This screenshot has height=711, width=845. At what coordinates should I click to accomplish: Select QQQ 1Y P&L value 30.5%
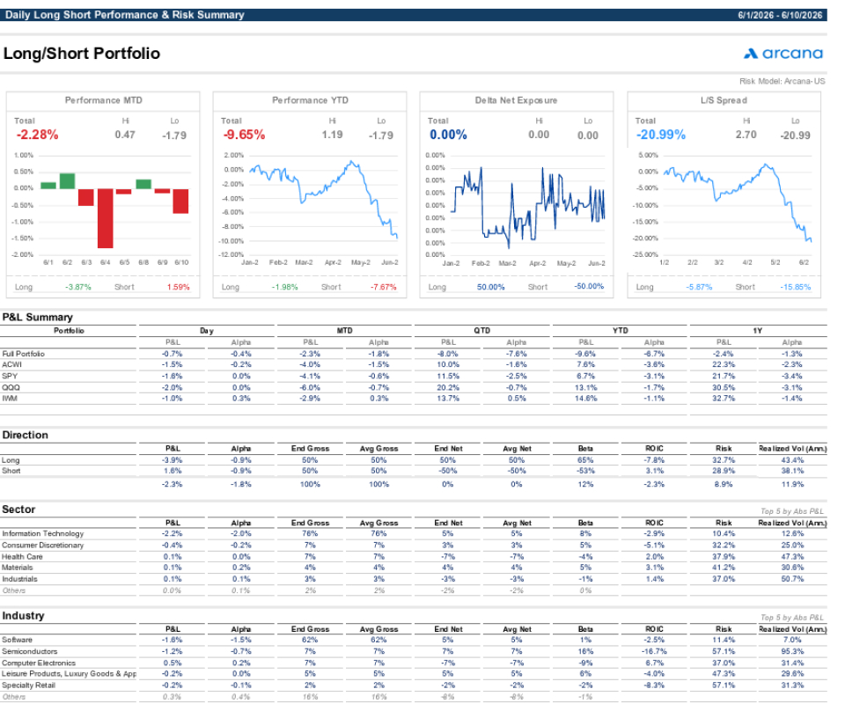[724, 387]
